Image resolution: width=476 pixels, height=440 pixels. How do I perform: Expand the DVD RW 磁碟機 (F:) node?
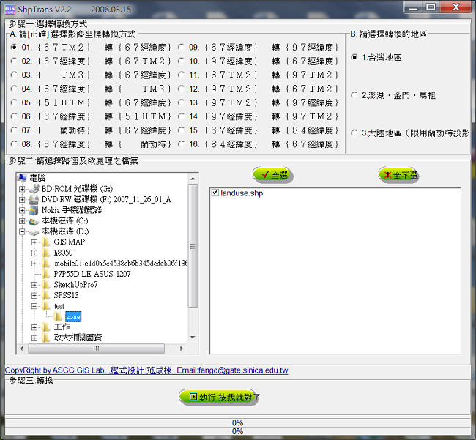point(22,200)
